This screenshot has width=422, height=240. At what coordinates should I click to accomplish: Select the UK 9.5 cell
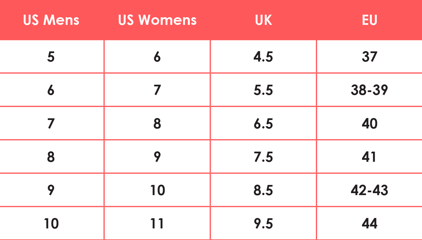coord(263,223)
